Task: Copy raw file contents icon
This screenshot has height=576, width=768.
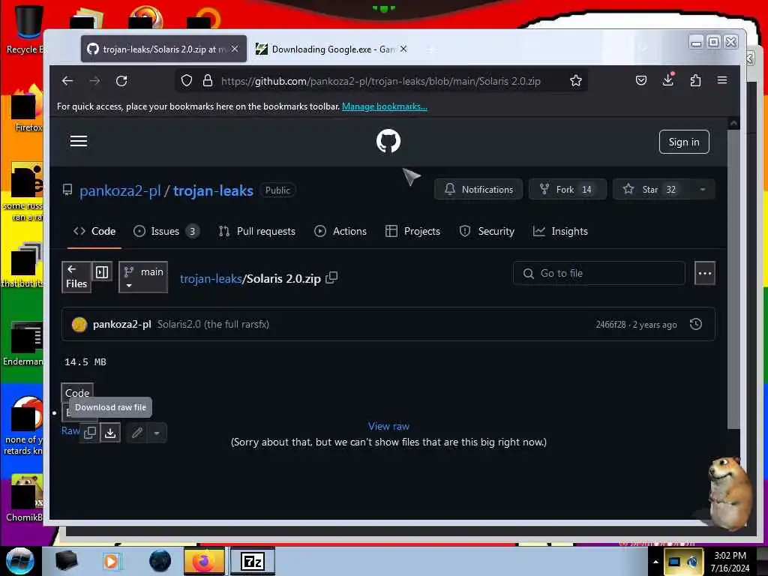Action: (x=90, y=433)
